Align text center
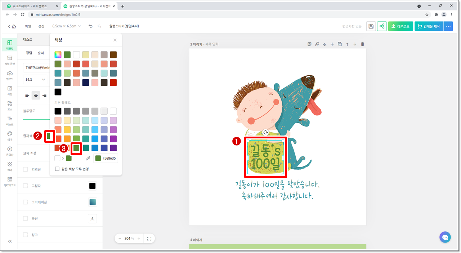461x253 pixels. (36, 96)
